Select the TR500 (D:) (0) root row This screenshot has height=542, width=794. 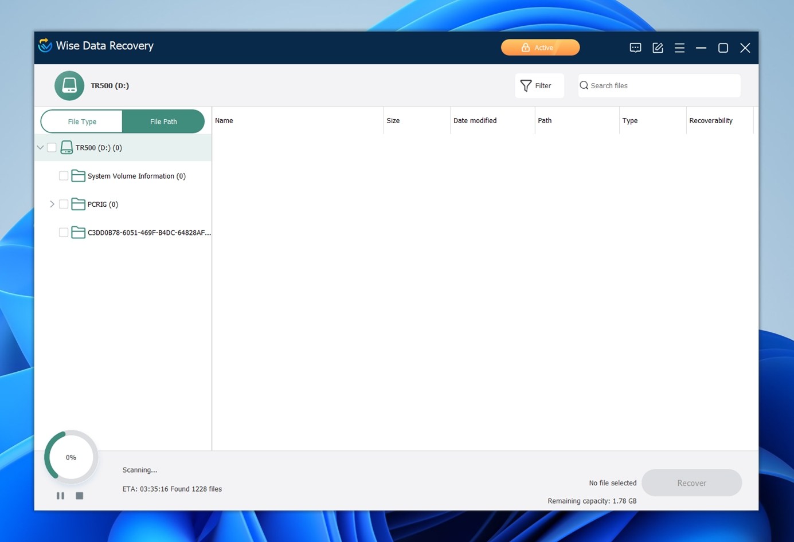click(x=123, y=147)
